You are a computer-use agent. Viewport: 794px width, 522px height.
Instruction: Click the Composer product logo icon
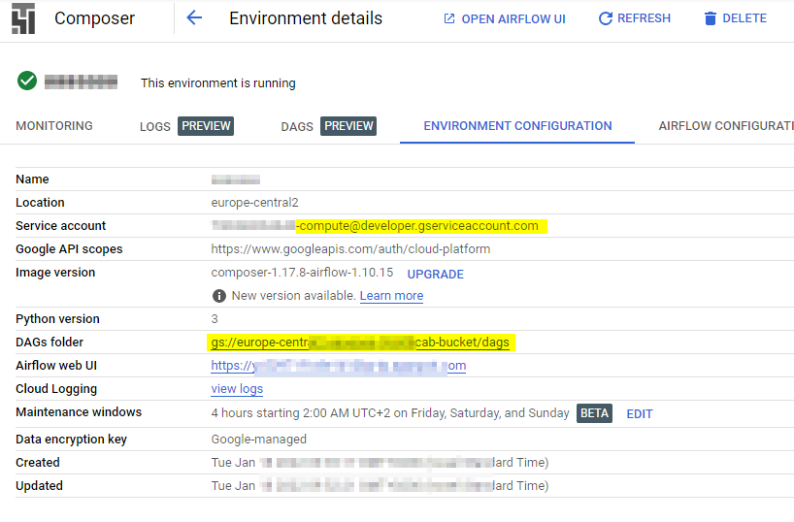[23, 18]
